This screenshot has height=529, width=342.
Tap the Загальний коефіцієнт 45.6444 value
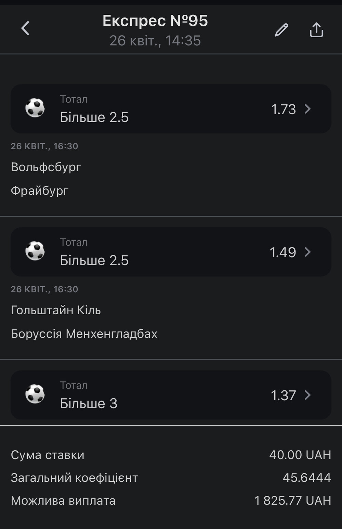point(307,478)
